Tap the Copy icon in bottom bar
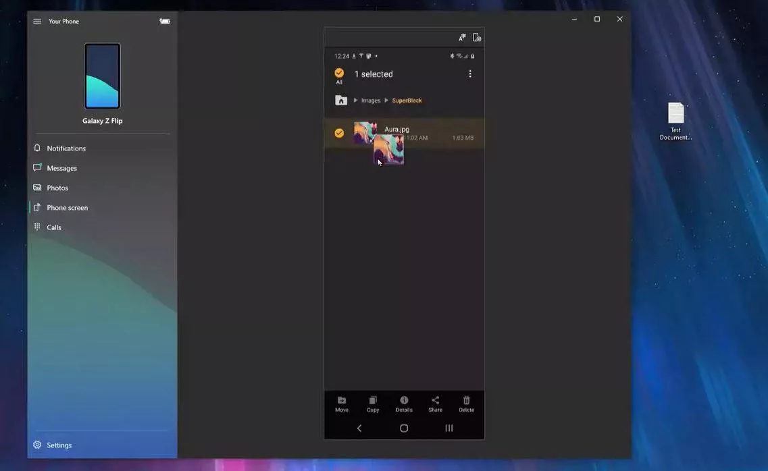The image size is (768, 471). [373, 404]
